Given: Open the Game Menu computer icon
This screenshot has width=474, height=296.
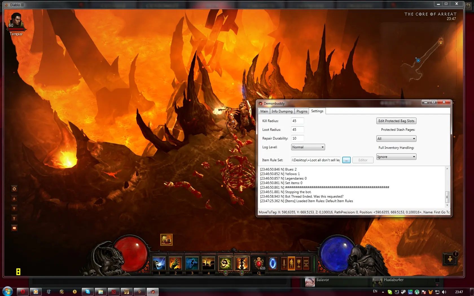Looking at the screenshot, I should [306, 264].
